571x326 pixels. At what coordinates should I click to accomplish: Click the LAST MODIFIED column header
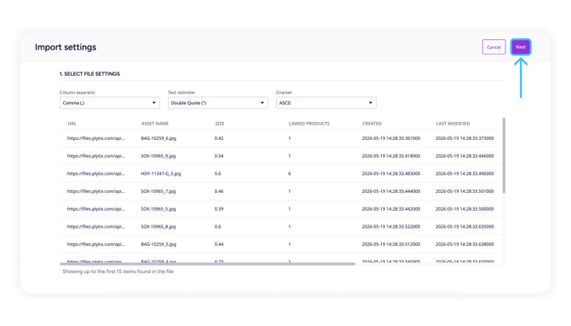coord(453,124)
